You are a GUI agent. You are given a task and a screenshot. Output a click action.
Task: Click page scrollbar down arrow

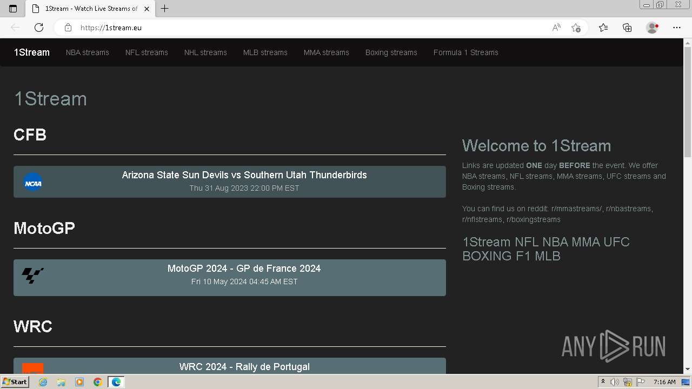(x=687, y=370)
